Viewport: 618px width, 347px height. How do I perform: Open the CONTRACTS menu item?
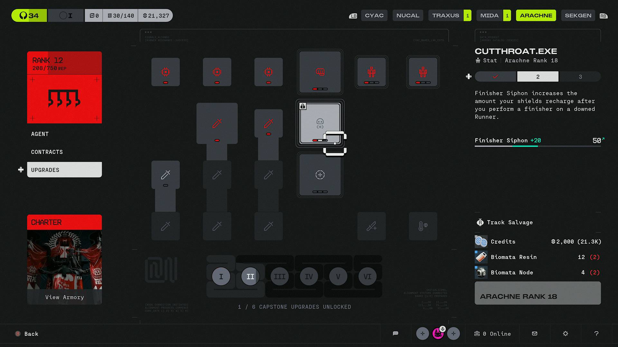(47, 152)
